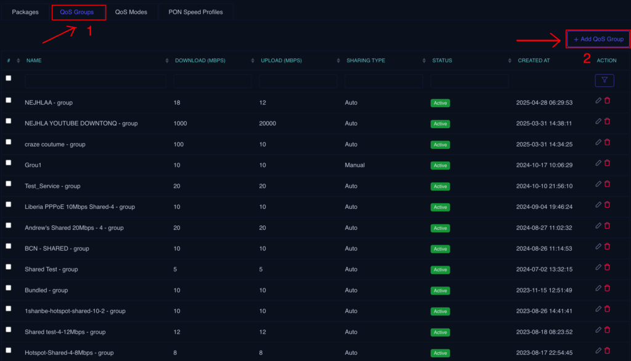This screenshot has width=631, height=361.
Task: Sort by the Name column header
Action: click(34, 60)
